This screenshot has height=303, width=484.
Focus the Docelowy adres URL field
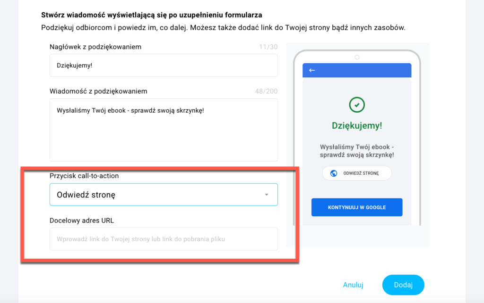(164, 239)
